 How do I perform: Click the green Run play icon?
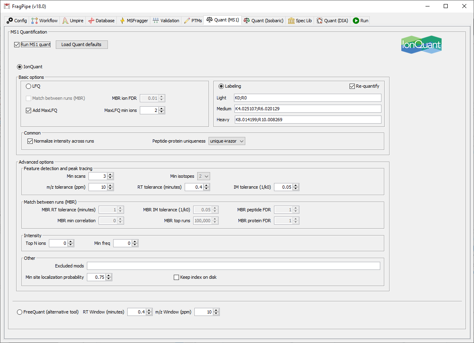[356, 21]
